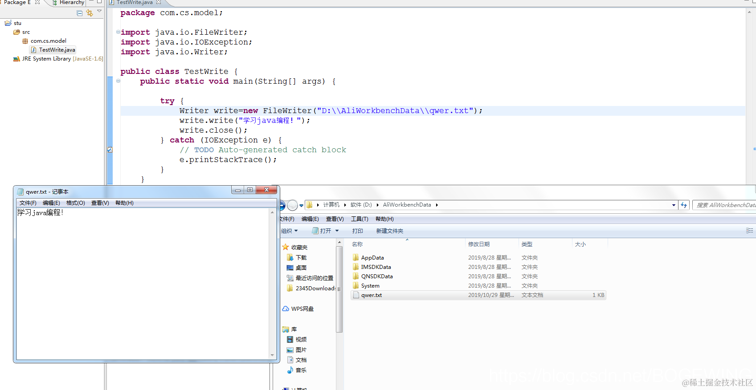Click 软件 (D:) breadcrumb segment

coord(361,205)
